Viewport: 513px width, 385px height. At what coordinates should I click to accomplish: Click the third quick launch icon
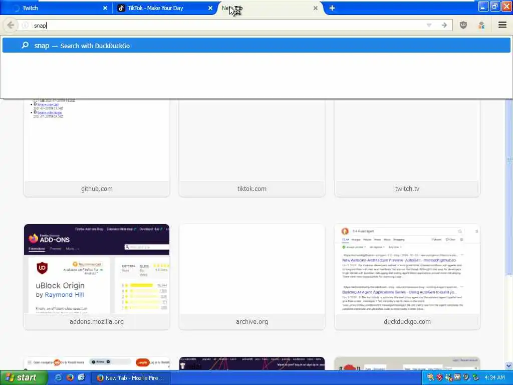(81, 378)
